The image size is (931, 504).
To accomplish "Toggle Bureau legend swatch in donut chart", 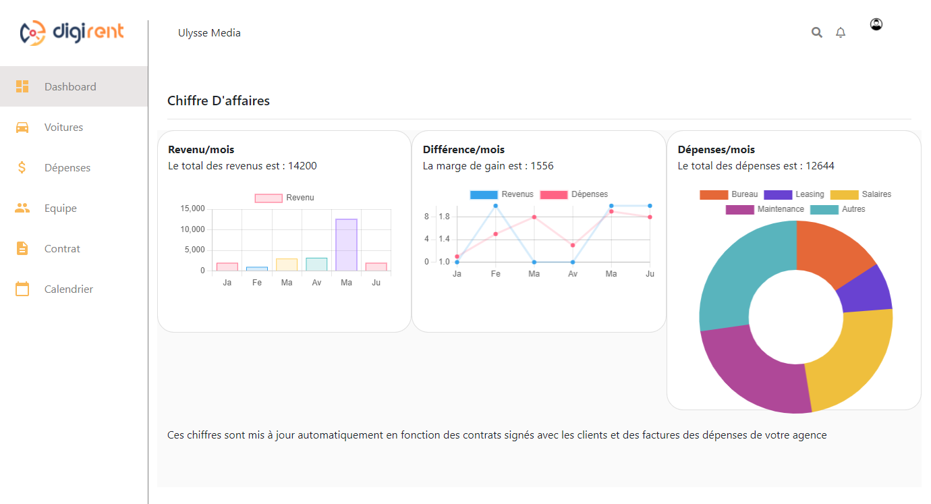I will click(x=729, y=194).
